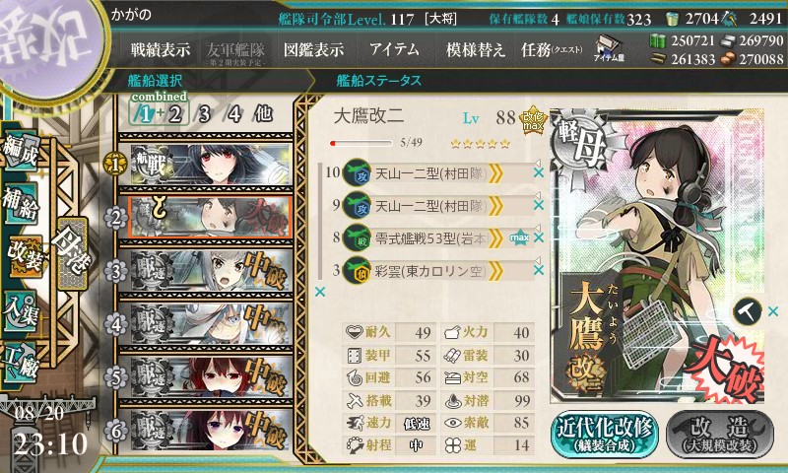Screen dimensions: 788x473
Task: Click the 近代化改修 modernization button
Action: pos(605,435)
